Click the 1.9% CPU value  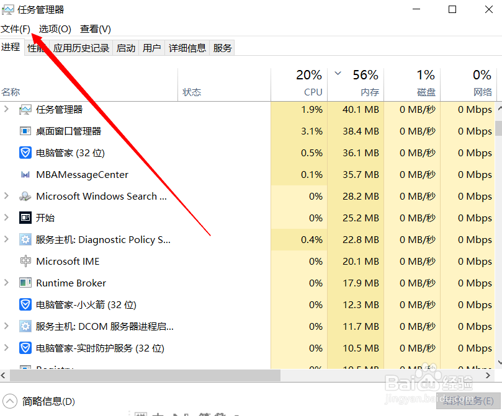tap(312, 110)
